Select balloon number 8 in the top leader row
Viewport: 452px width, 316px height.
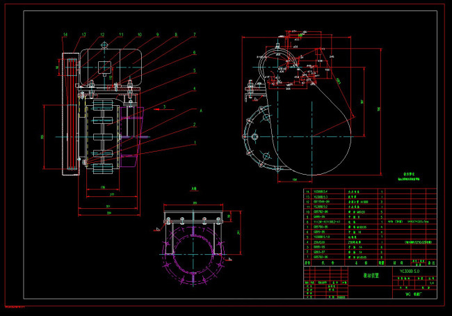coord(176,35)
